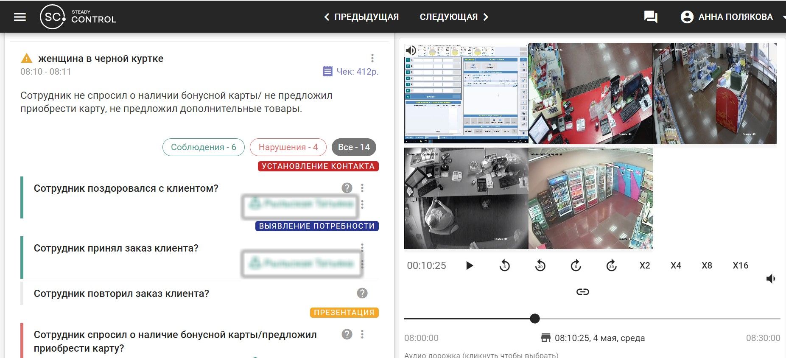Open help for Сотрудник поздоровался с клиентом

coord(347,188)
